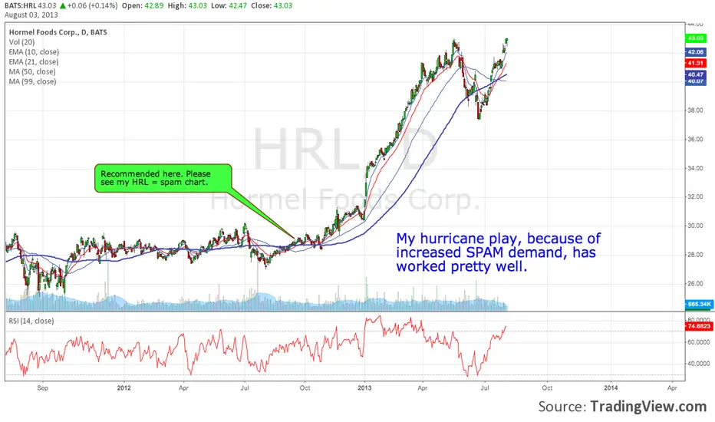This screenshot has height=422, width=715.
Task: Click the 34.00 price axis label
Action: point(695,168)
